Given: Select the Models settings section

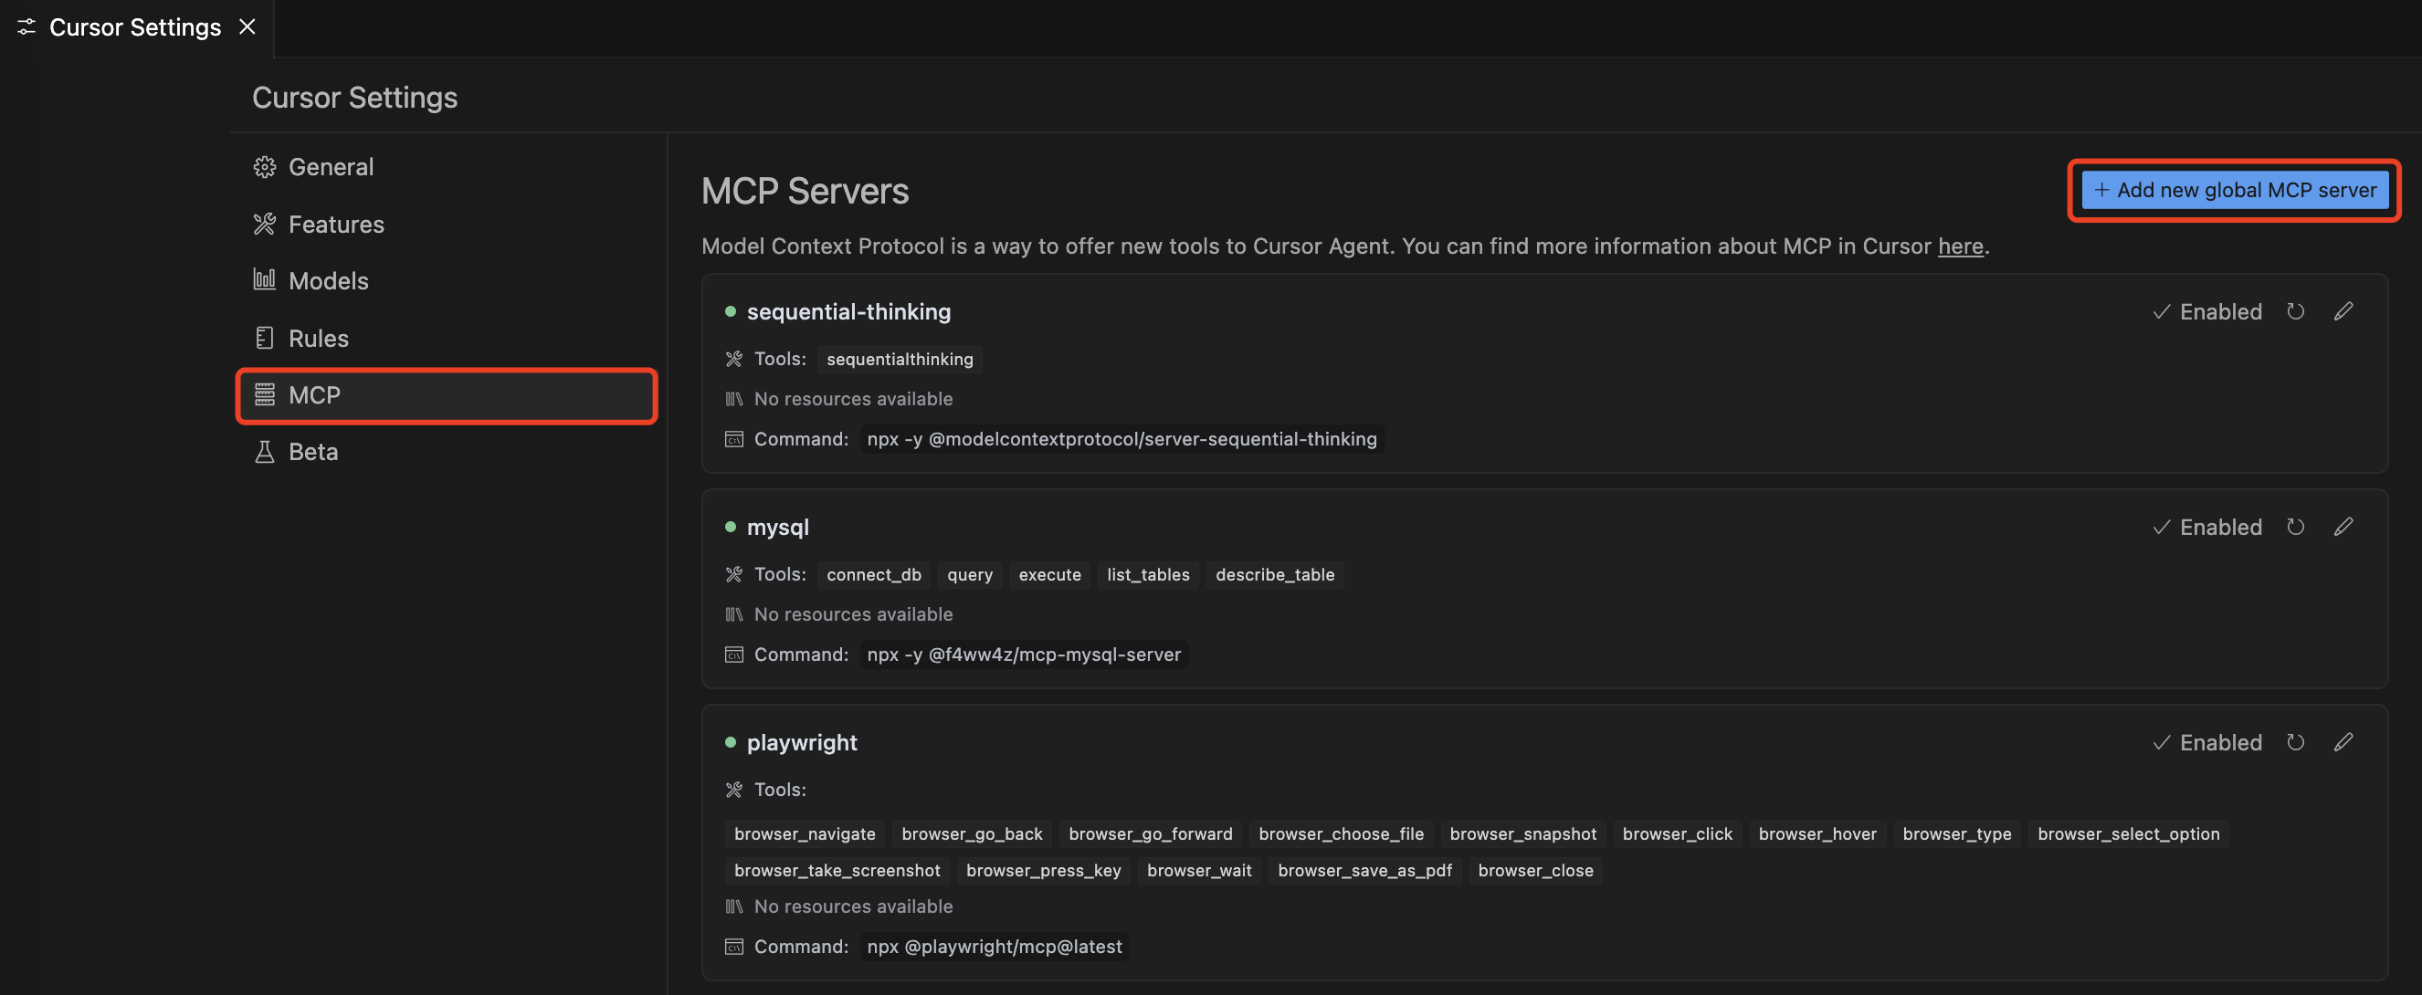Looking at the screenshot, I should [x=328, y=281].
